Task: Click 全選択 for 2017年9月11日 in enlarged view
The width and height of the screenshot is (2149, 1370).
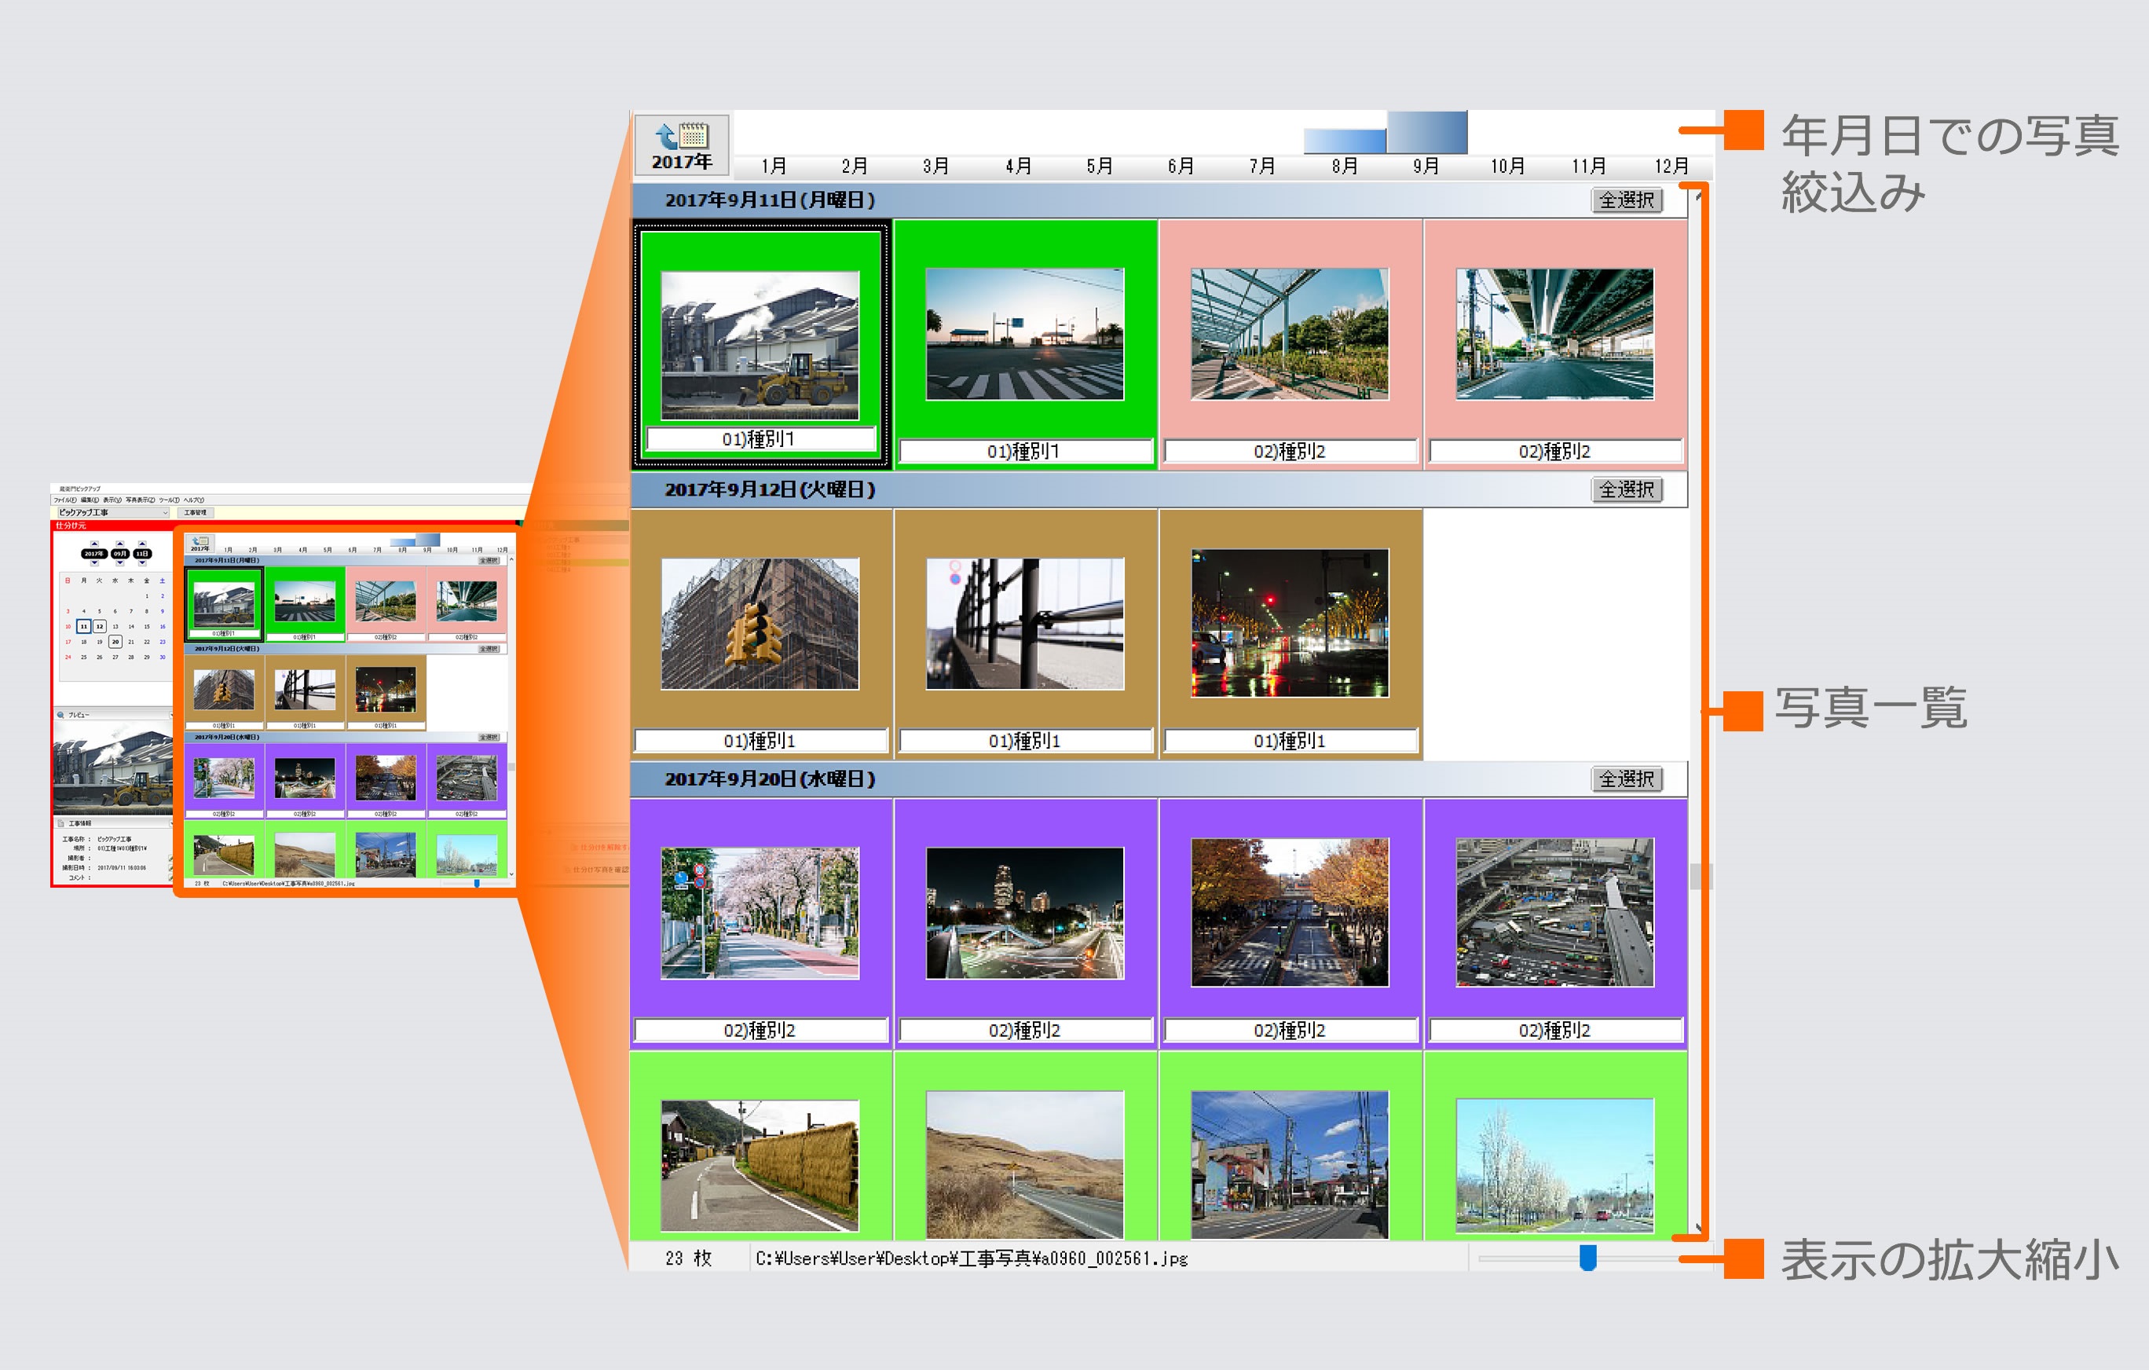Action: click(1626, 200)
